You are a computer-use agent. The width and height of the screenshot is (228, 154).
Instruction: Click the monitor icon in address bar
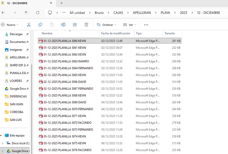pyautogui.click(x=50, y=13)
